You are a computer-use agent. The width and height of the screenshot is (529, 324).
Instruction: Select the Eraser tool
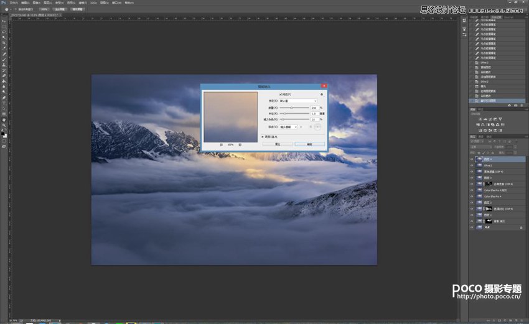click(x=4, y=75)
